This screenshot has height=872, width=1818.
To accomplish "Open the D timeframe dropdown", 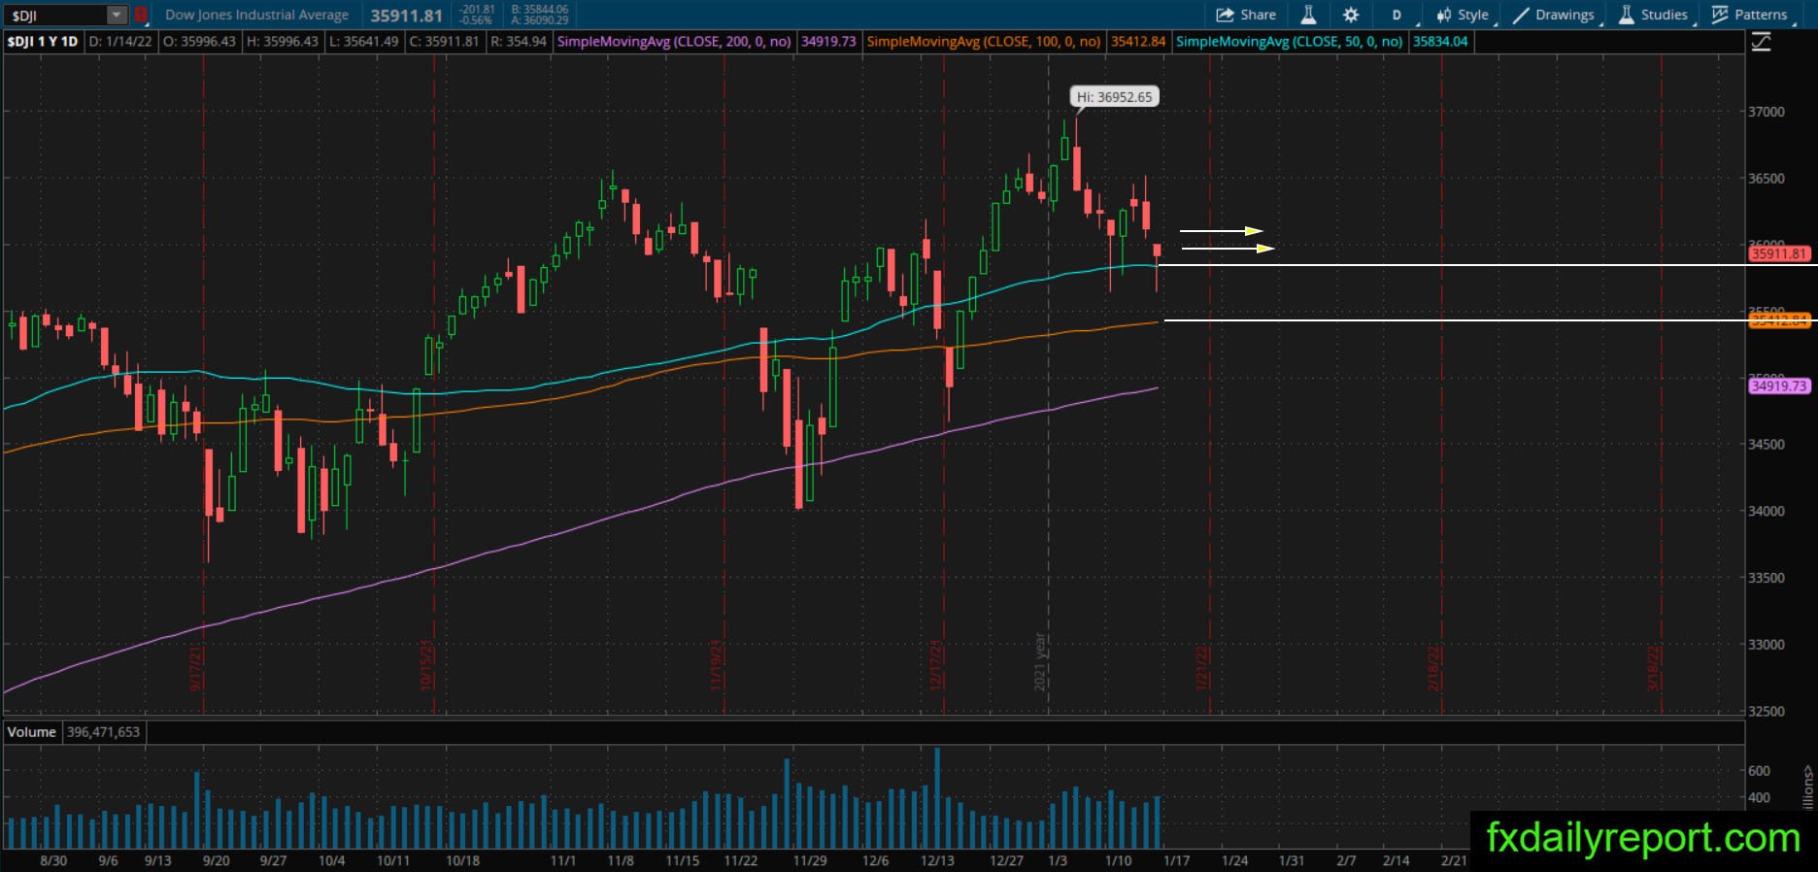I will [x=1398, y=15].
